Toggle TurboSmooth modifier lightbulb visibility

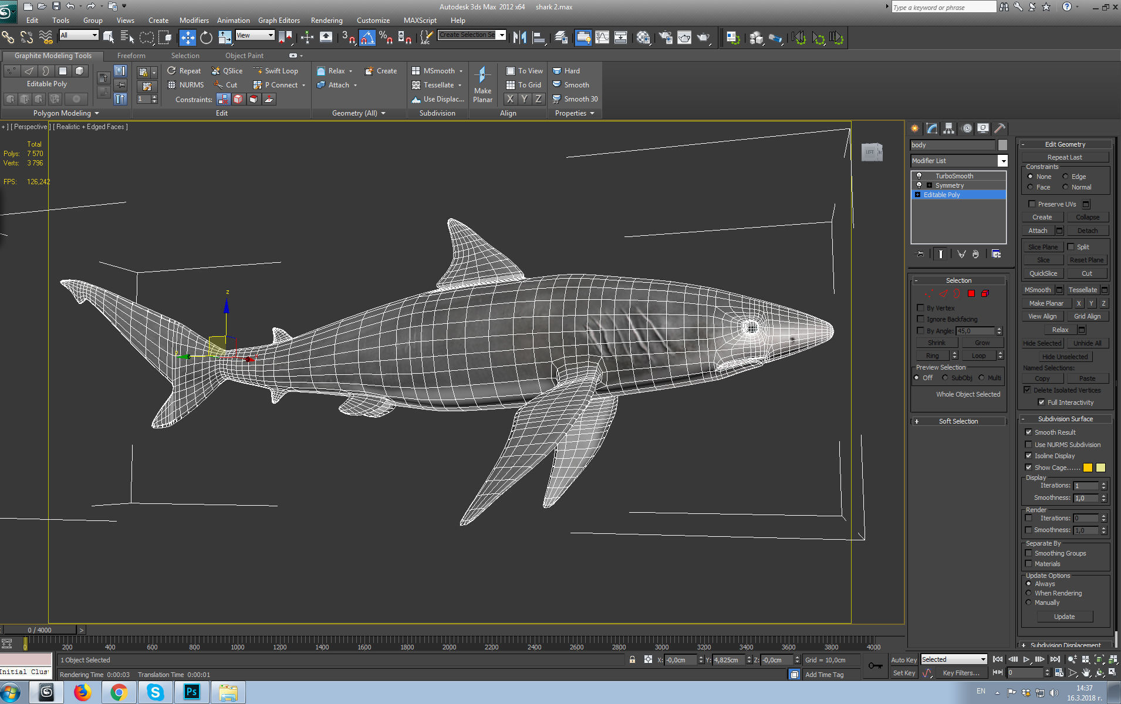[x=919, y=176]
